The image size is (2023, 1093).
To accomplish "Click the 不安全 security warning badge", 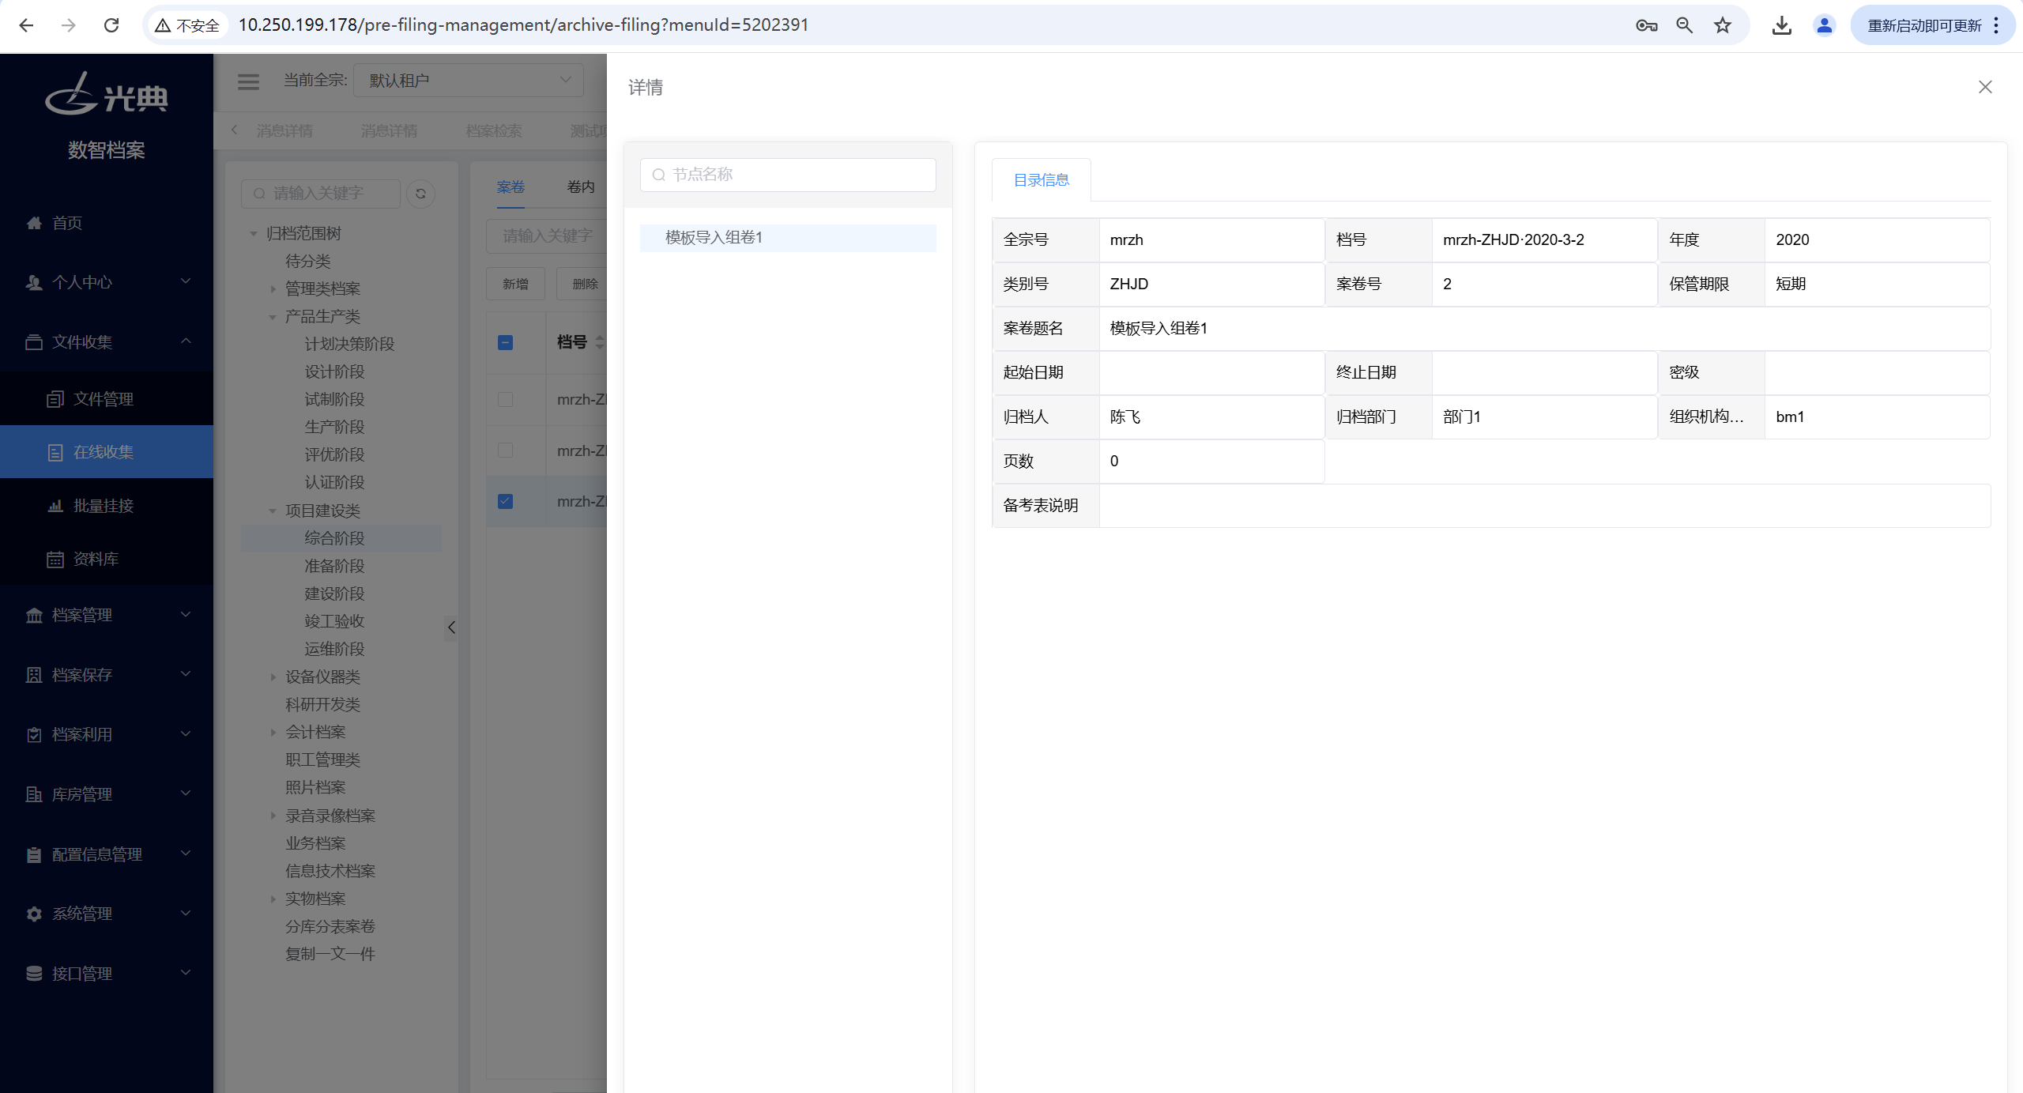I will tap(187, 25).
